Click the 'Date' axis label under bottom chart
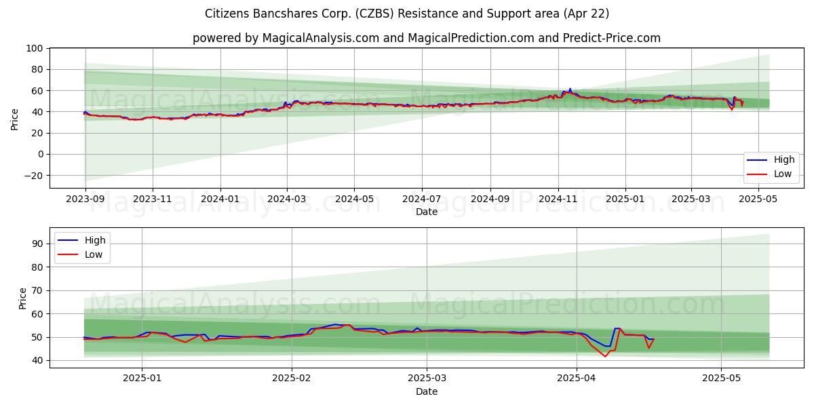Image resolution: width=814 pixels, height=407 pixels. 427,391
